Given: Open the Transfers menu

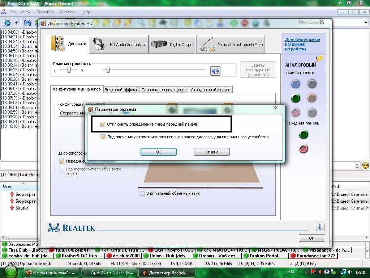Looking at the screenshot, I should click(x=45, y=12).
